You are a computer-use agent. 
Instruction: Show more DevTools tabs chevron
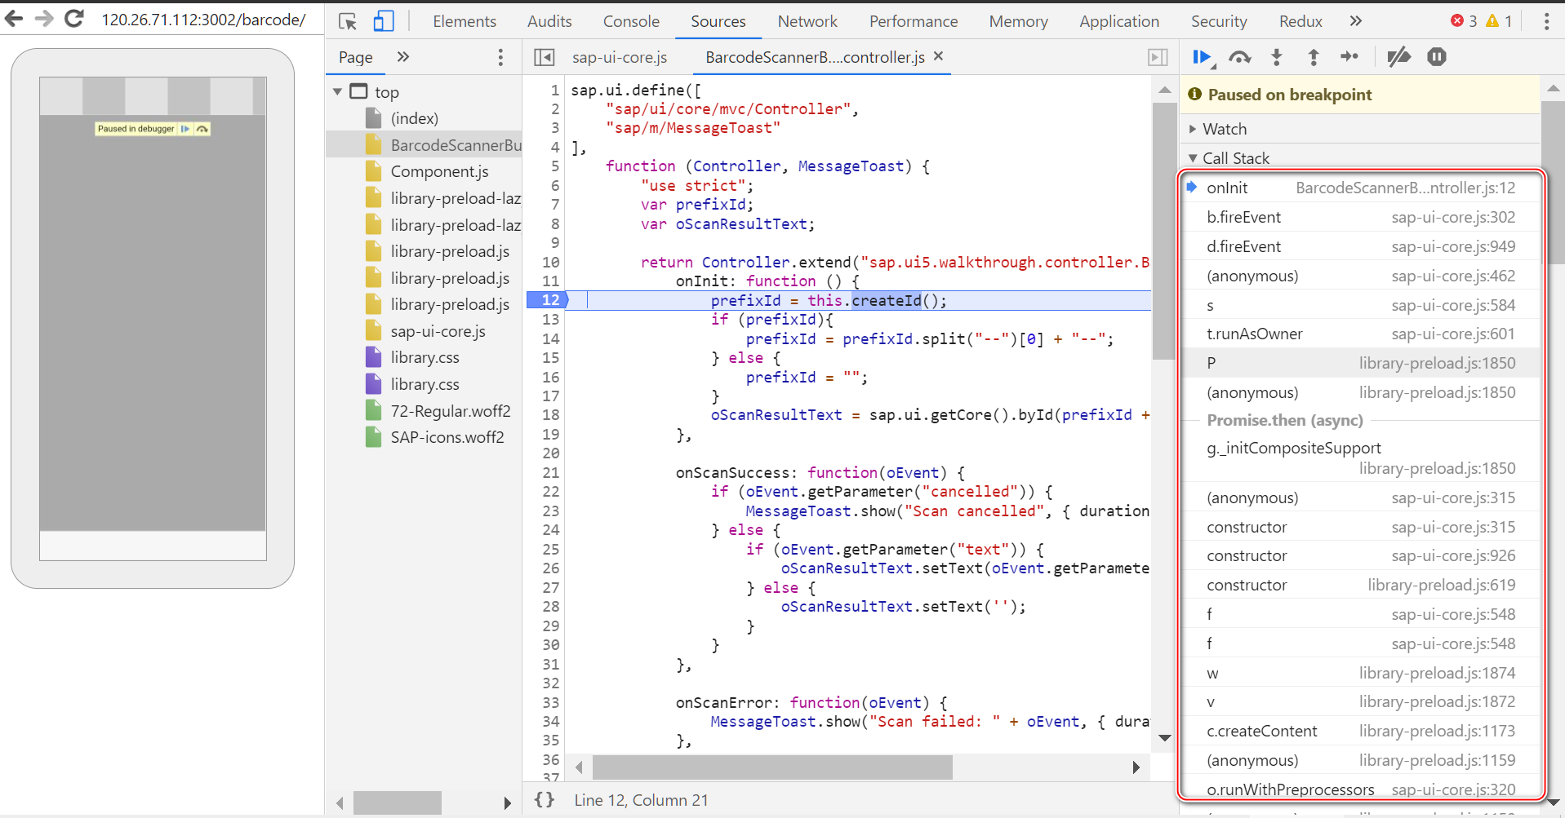tap(1356, 21)
